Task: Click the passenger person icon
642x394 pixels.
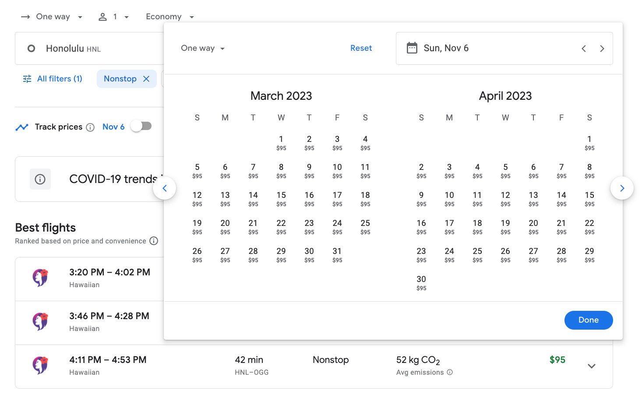Action: coord(103,16)
